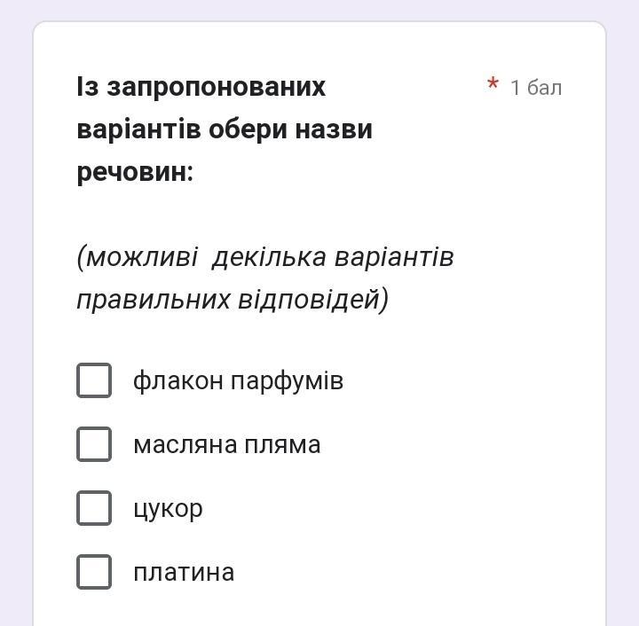Click the 'платина' option label
This screenshot has height=626, width=639.
[x=184, y=573]
